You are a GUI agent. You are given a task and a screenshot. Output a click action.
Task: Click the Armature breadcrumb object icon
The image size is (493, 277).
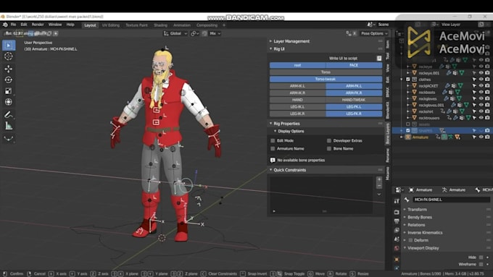(x=411, y=189)
